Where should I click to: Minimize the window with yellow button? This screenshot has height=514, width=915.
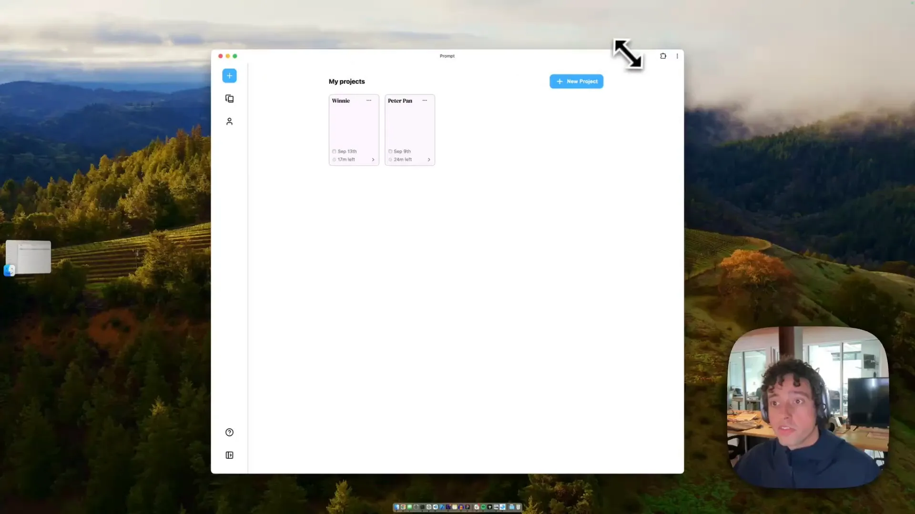tap(228, 56)
